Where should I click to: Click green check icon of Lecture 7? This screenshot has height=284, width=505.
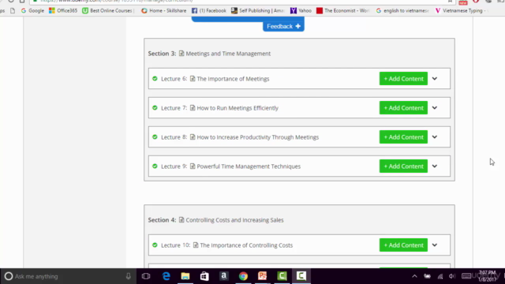tap(155, 108)
